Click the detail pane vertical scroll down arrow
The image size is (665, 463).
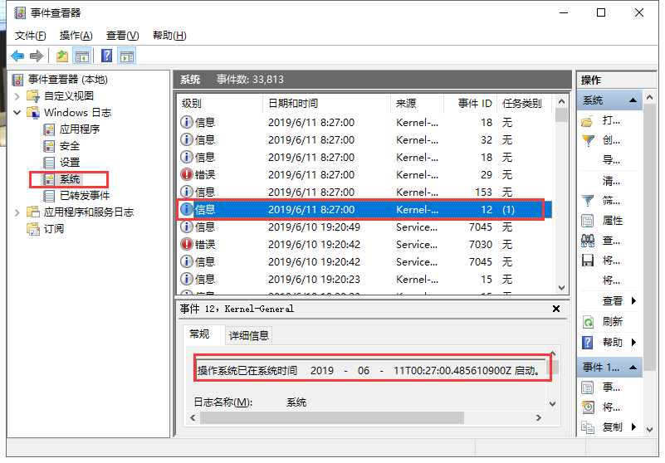[553, 404]
